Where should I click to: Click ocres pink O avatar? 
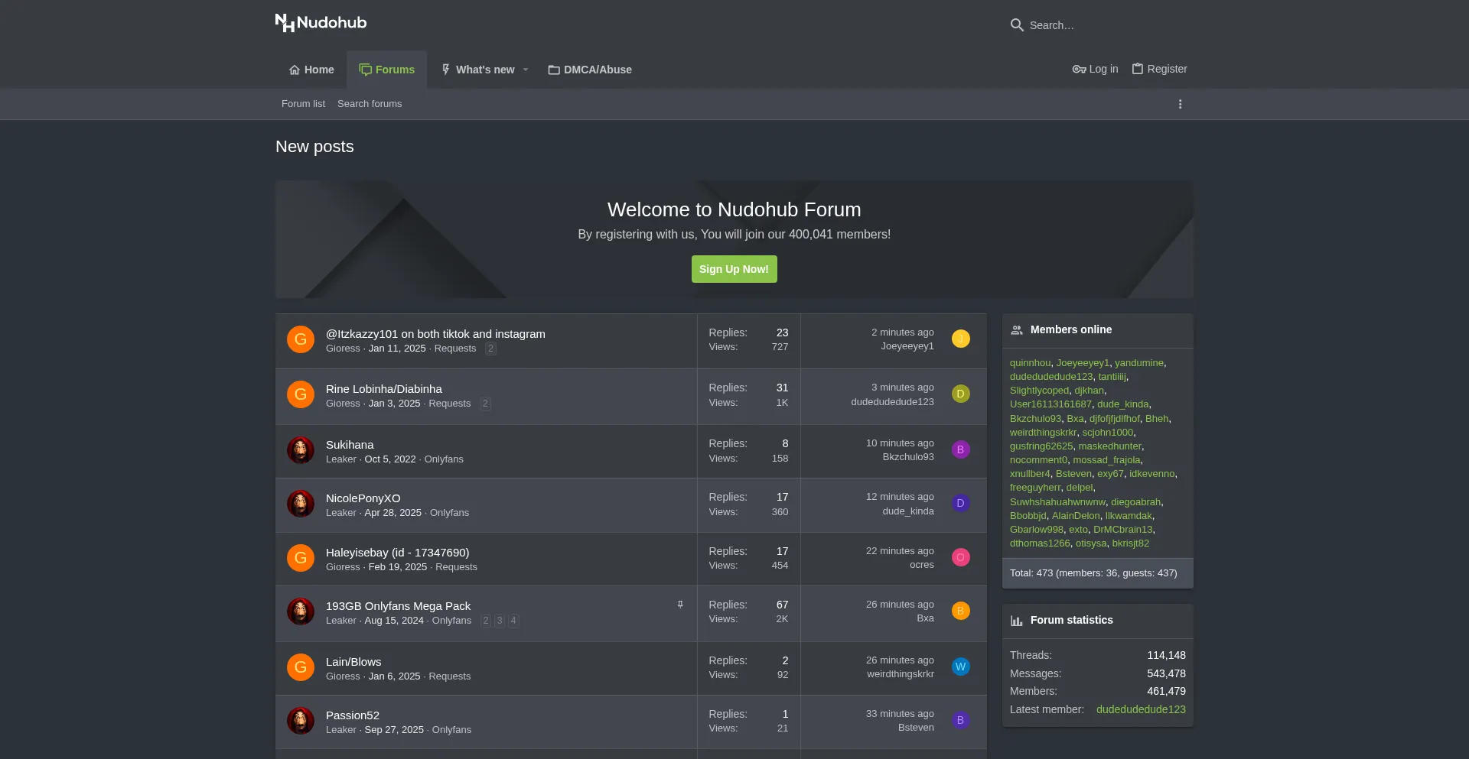pos(961,557)
